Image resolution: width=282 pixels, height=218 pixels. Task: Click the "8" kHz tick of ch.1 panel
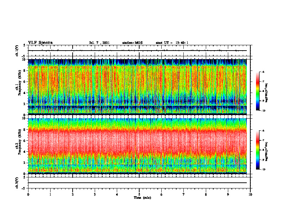pyautogui.click(x=25, y=71)
